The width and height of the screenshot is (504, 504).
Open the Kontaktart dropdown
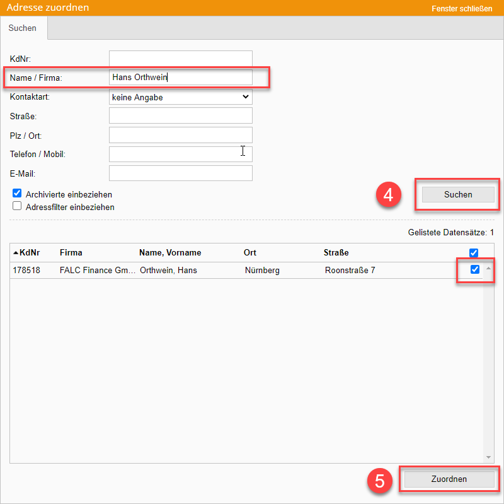point(180,97)
